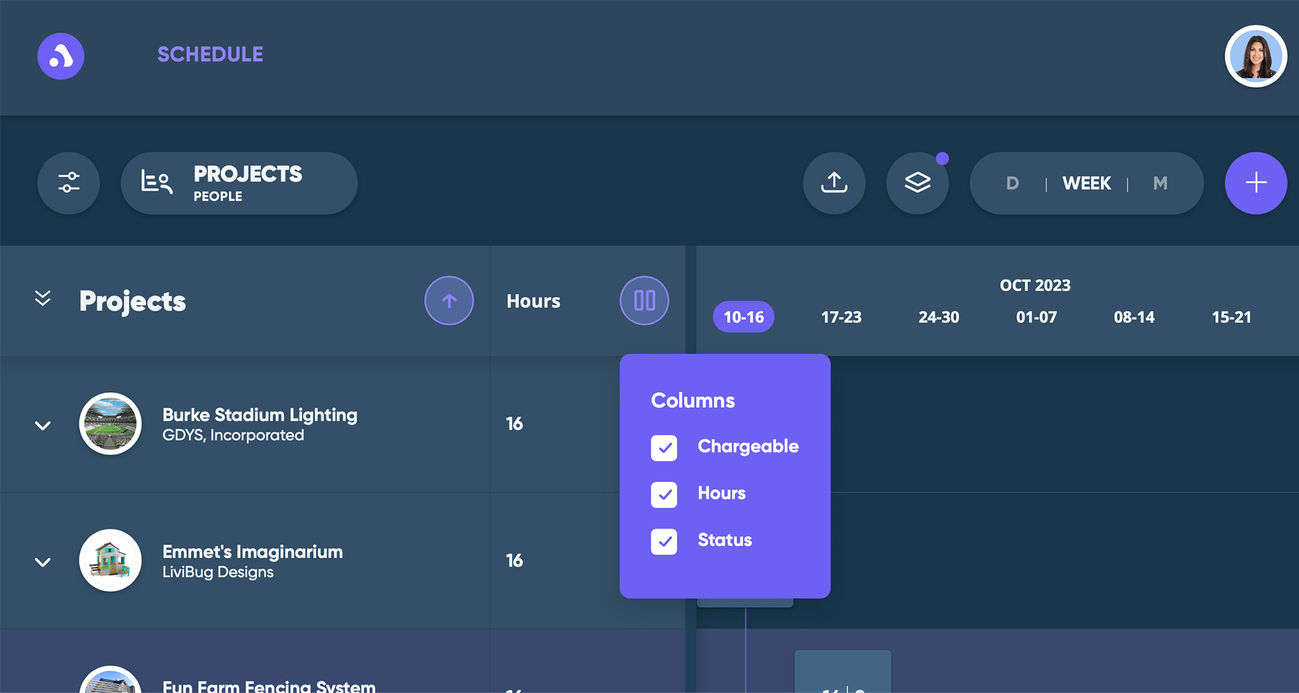Image resolution: width=1299 pixels, height=693 pixels.
Task: Select the WEEK view
Action: click(x=1087, y=183)
